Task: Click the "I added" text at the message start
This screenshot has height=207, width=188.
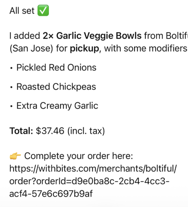Action: coord(24,36)
